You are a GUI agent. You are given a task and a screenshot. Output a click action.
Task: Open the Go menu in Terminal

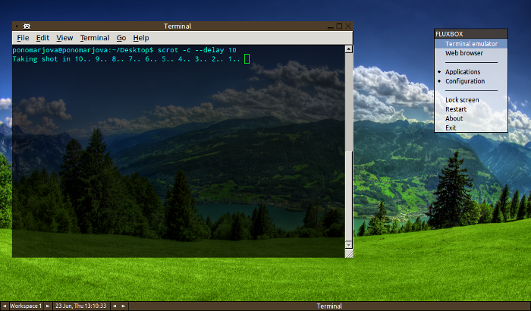121,38
